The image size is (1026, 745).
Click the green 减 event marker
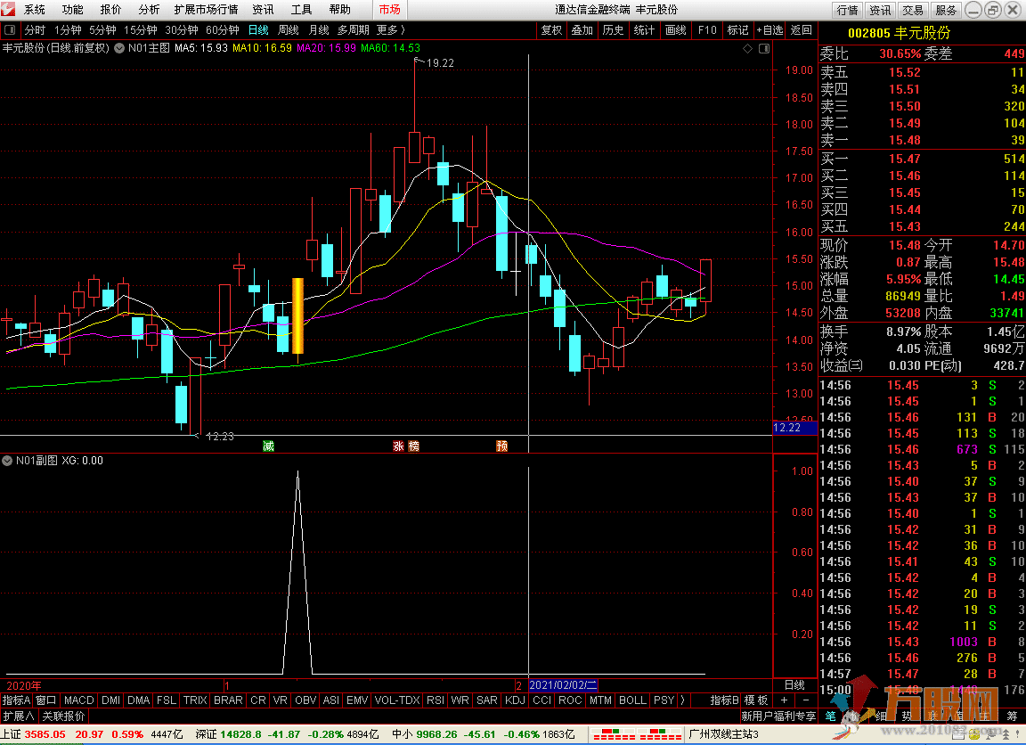click(268, 446)
